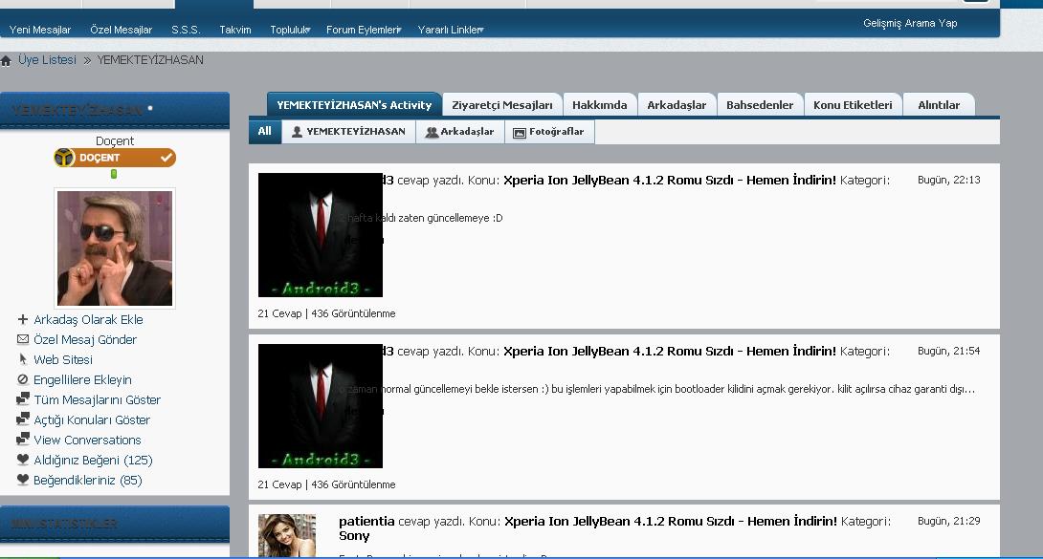Screen dimensions: 1043x559
Task: Click the Mini İstatistikler panel header
Action: tap(115, 524)
